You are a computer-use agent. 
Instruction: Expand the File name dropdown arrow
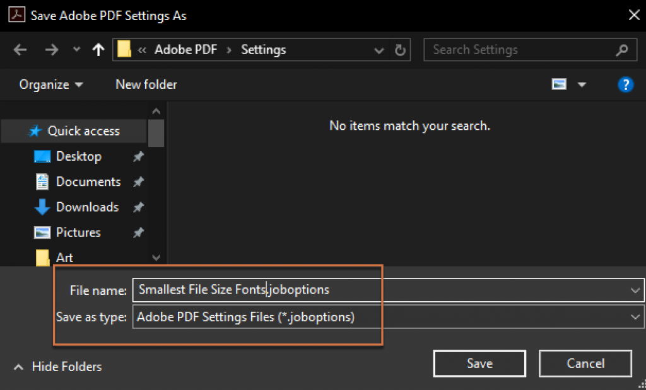[635, 290]
